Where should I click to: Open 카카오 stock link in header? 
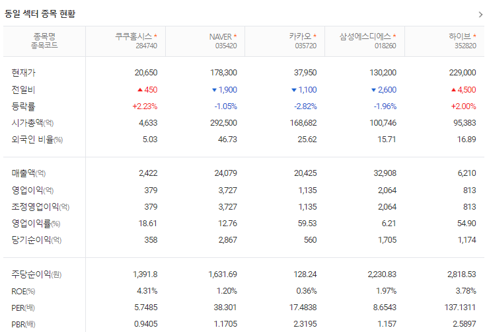point(300,36)
